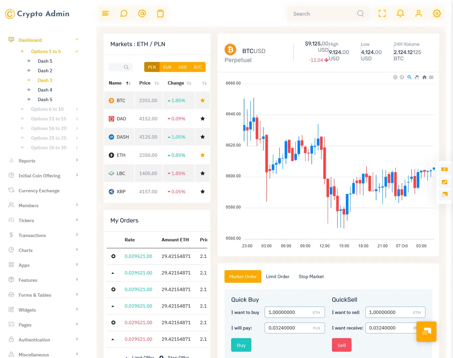Switch to Limit Order tab
Screen dimensions: 453x358
click(x=278, y=276)
